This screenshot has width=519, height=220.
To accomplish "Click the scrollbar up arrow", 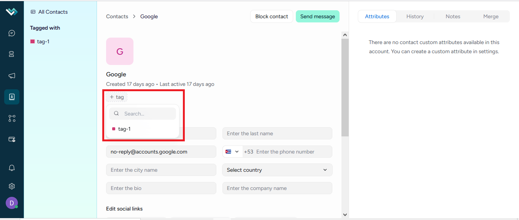I will point(345,35).
